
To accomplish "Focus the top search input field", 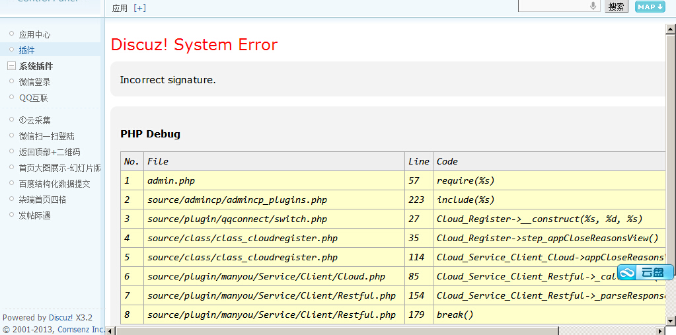I will pyautogui.click(x=552, y=6).
